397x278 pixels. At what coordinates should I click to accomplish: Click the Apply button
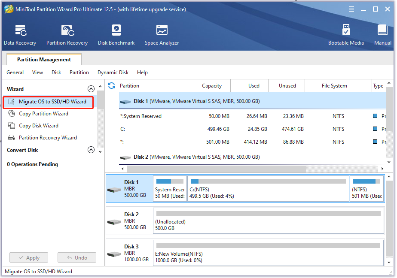pyautogui.click(x=29, y=257)
